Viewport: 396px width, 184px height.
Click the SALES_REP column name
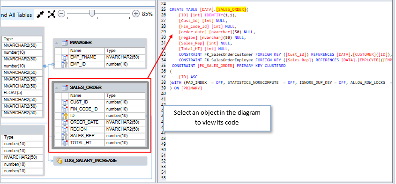tap(82, 136)
